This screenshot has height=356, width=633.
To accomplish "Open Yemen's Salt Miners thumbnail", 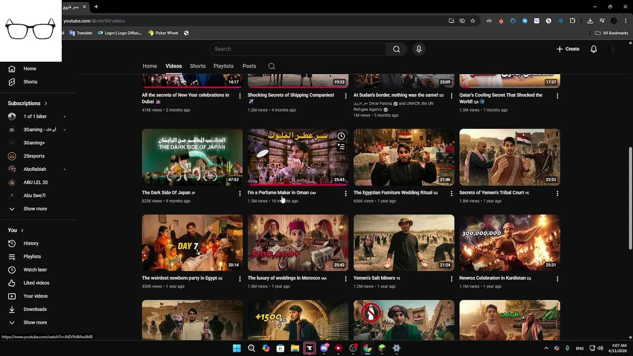I will (404, 243).
